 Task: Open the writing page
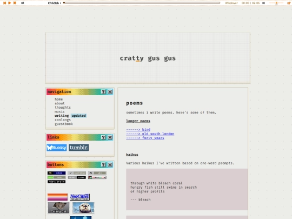(62, 116)
